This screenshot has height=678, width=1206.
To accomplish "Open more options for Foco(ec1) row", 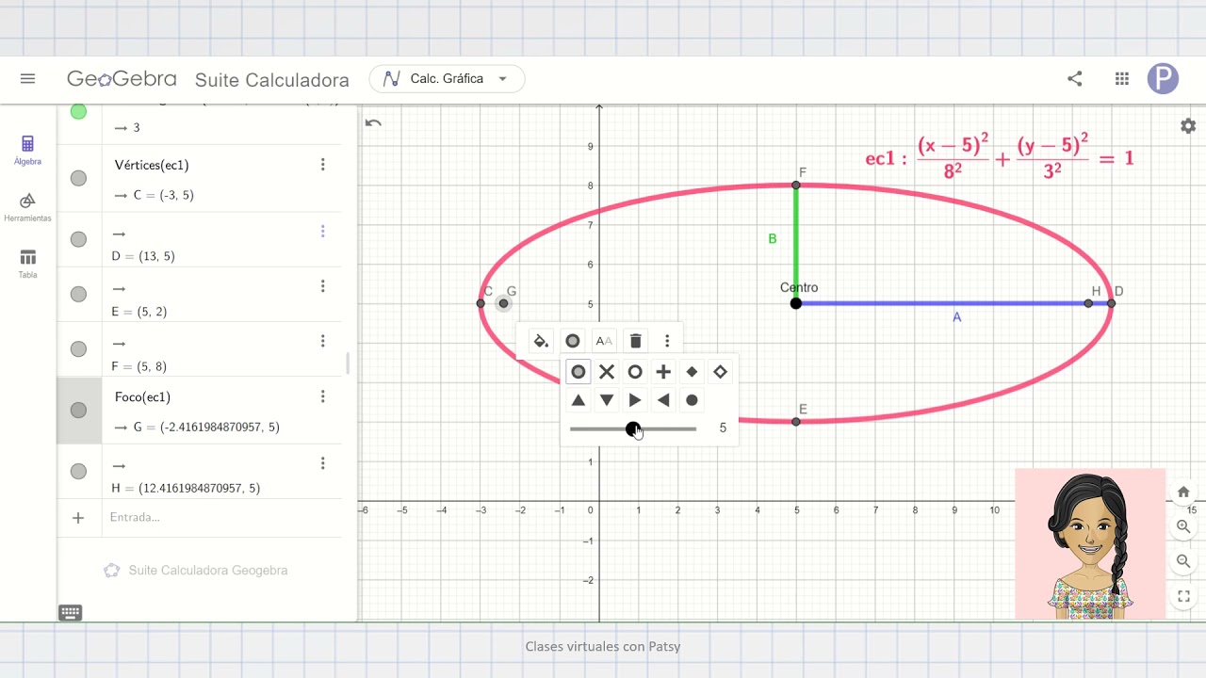I will [x=322, y=396].
